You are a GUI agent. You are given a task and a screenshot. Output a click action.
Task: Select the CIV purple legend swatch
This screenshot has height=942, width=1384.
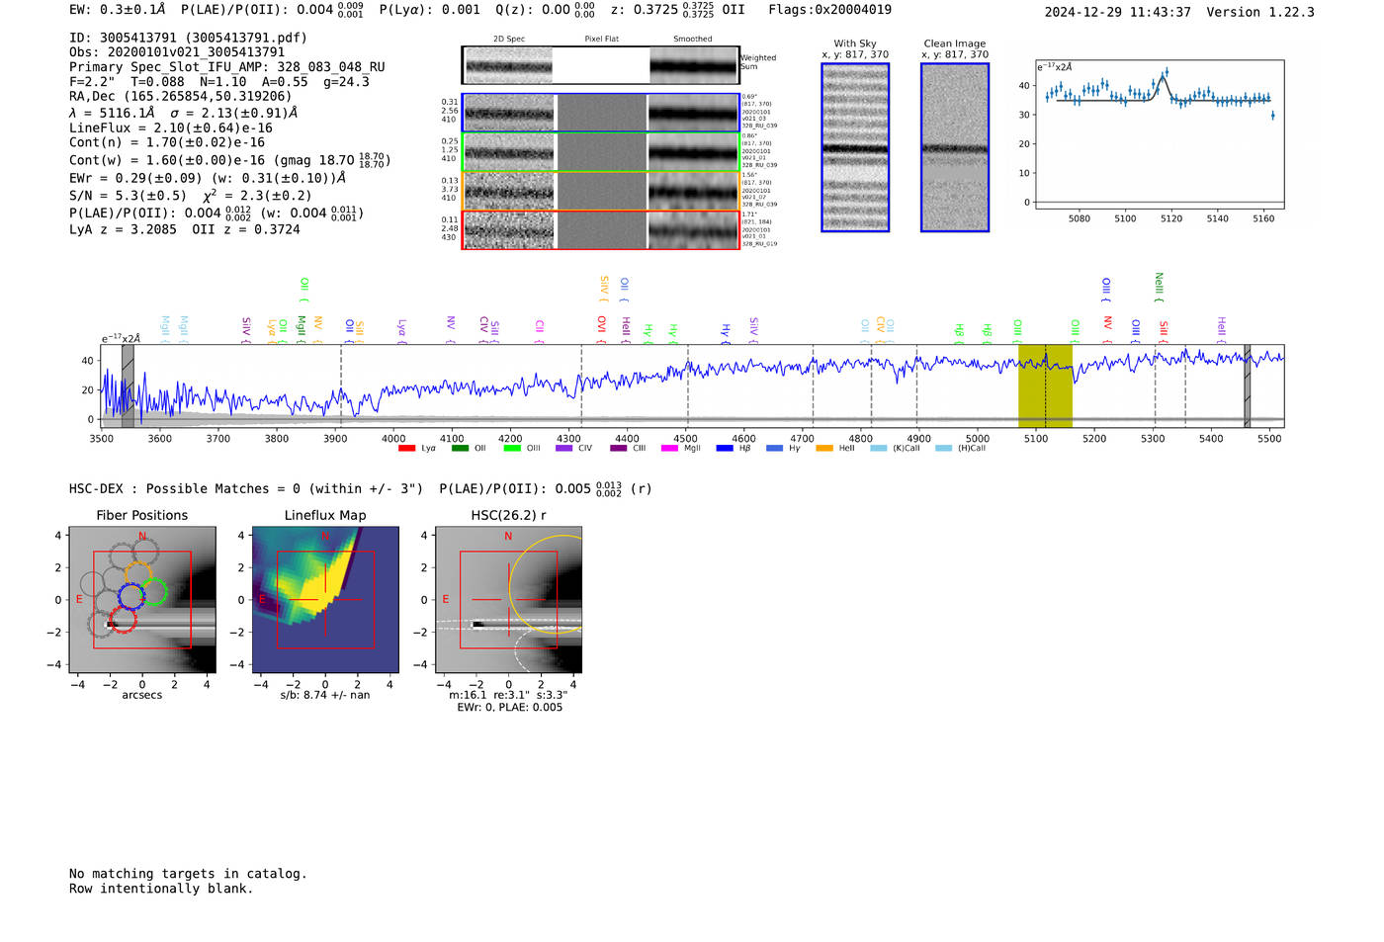(x=563, y=448)
